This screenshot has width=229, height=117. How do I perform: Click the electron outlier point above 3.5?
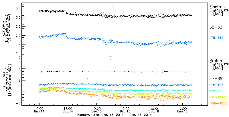click(112, 7)
